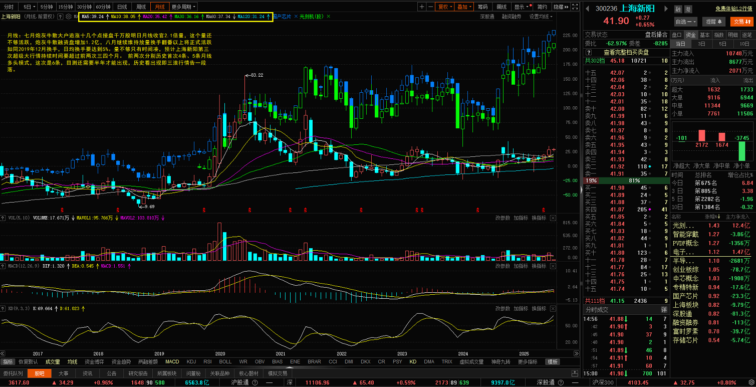Click the 筹码 chip distribution button
This screenshot has width=756, height=387.
click(x=482, y=7)
